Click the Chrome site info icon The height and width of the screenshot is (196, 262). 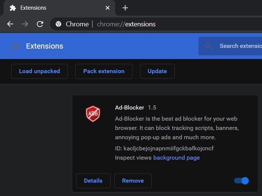click(59, 24)
